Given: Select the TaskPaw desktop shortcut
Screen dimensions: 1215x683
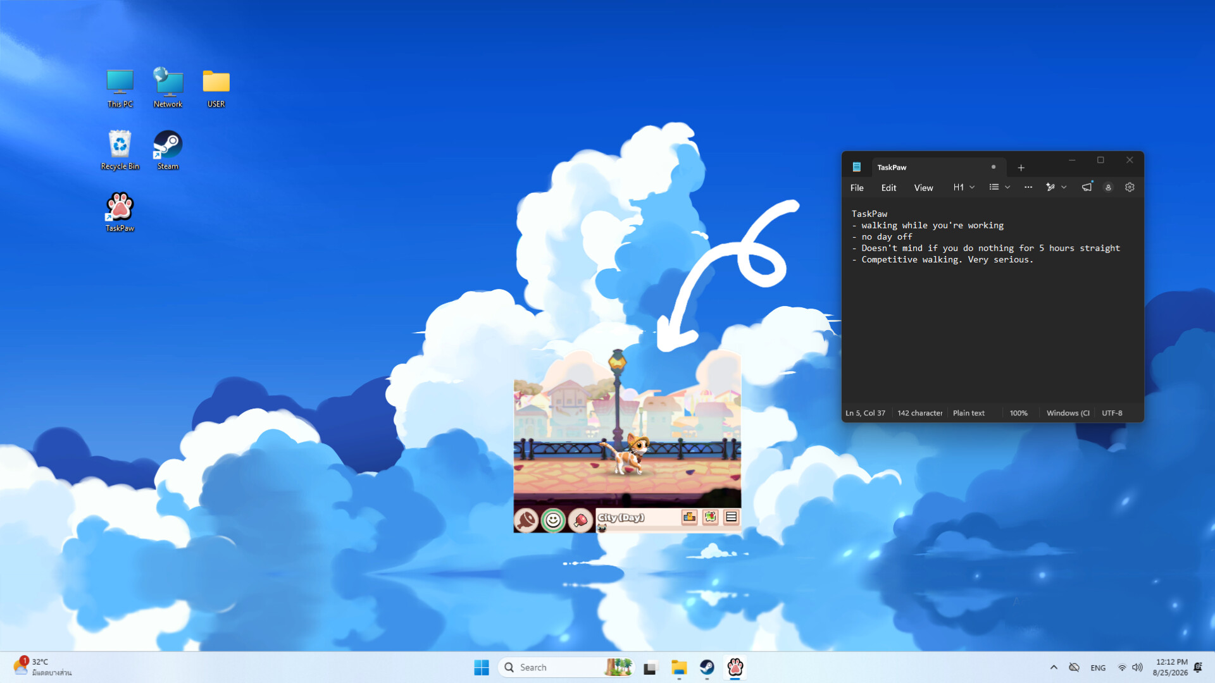Looking at the screenshot, I should tap(120, 212).
